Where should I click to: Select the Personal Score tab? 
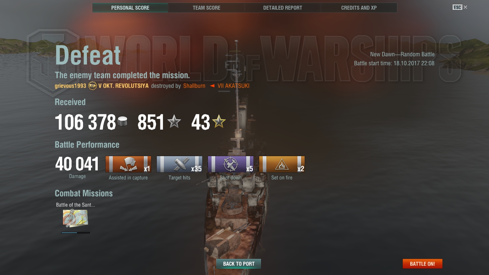(x=130, y=8)
